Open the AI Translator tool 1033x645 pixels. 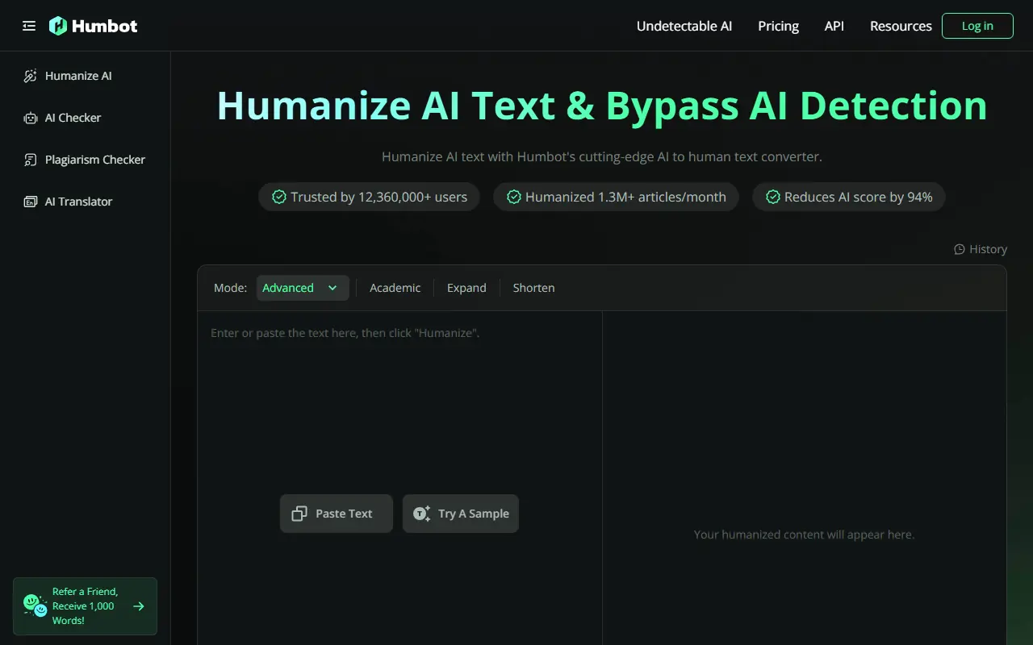pos(78,202)
